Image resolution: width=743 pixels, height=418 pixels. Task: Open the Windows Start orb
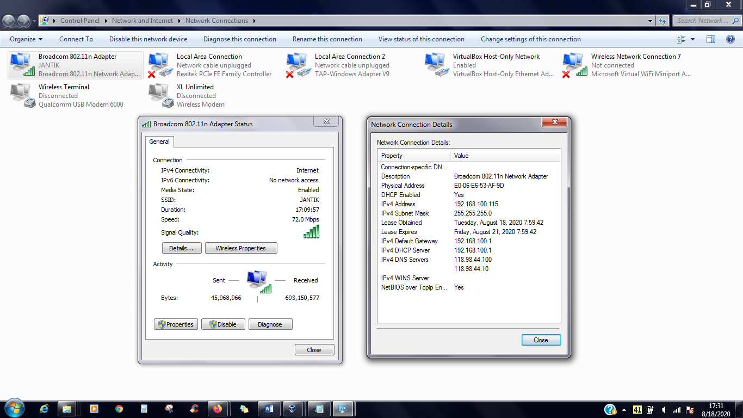pos(14,408)
